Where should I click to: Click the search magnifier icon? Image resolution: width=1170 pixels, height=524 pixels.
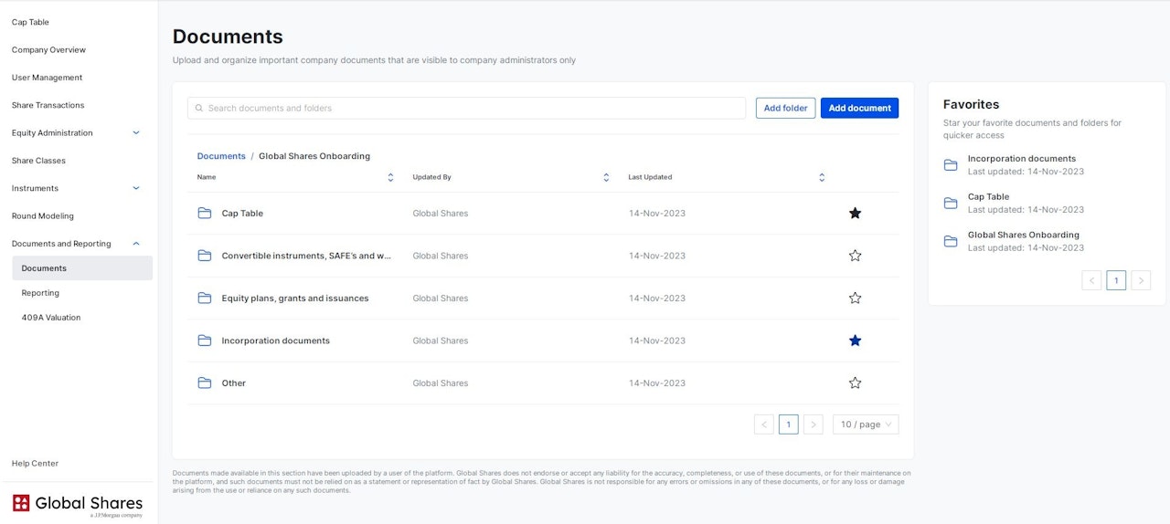click(199, 109)
